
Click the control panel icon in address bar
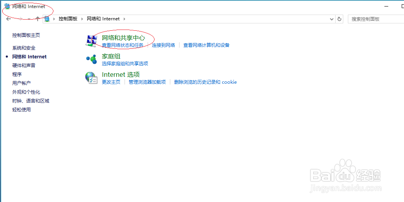click(47, 19)
